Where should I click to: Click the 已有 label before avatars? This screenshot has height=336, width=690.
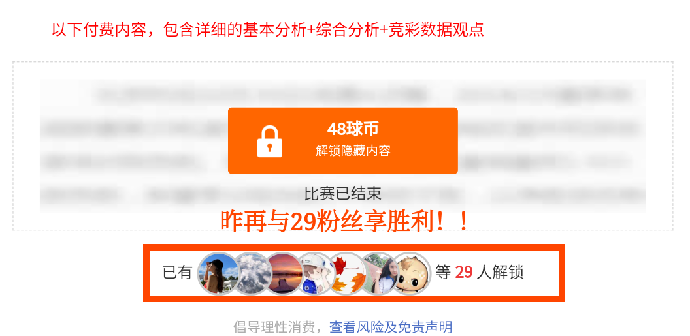pyautogui.click(x=178, y=273)
